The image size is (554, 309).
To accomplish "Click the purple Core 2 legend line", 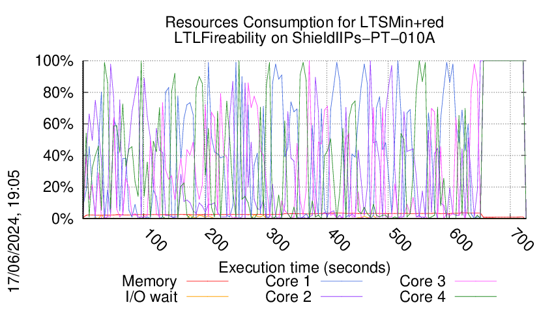I will (342, 296).
